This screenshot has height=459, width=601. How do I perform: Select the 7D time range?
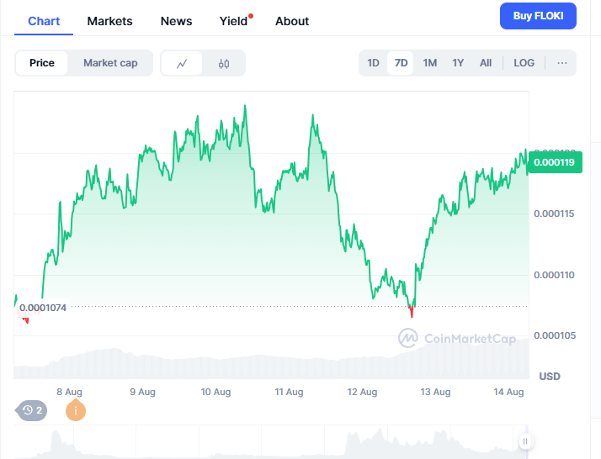(402, 63)
